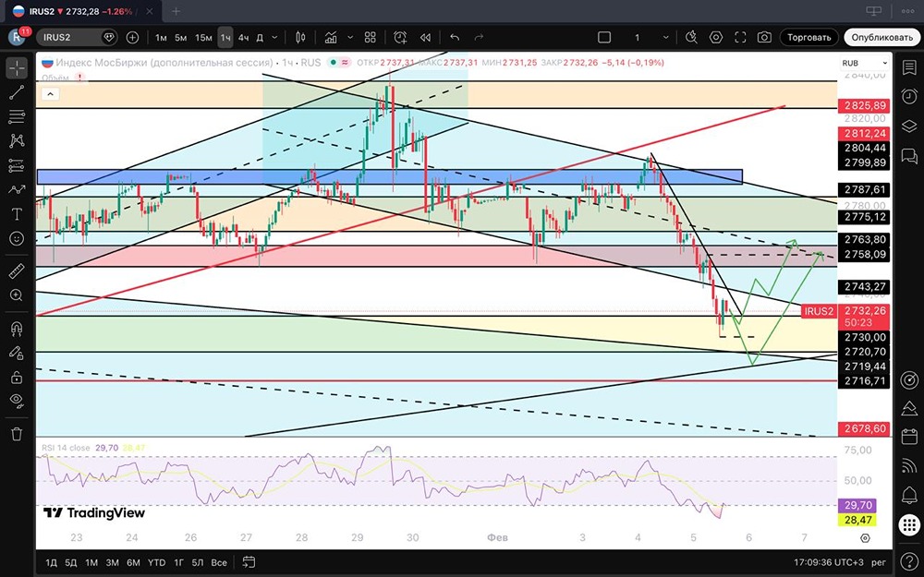Viewport: 924px width, 577px height.
Task: Open the RUB currency dropdown
Action: pos(865,63)
